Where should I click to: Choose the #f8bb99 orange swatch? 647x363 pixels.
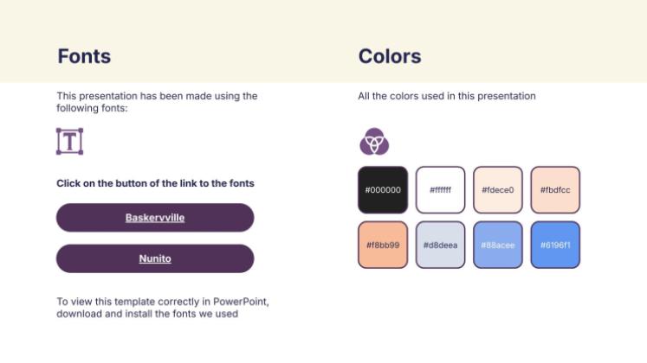(x=382, y=245)
